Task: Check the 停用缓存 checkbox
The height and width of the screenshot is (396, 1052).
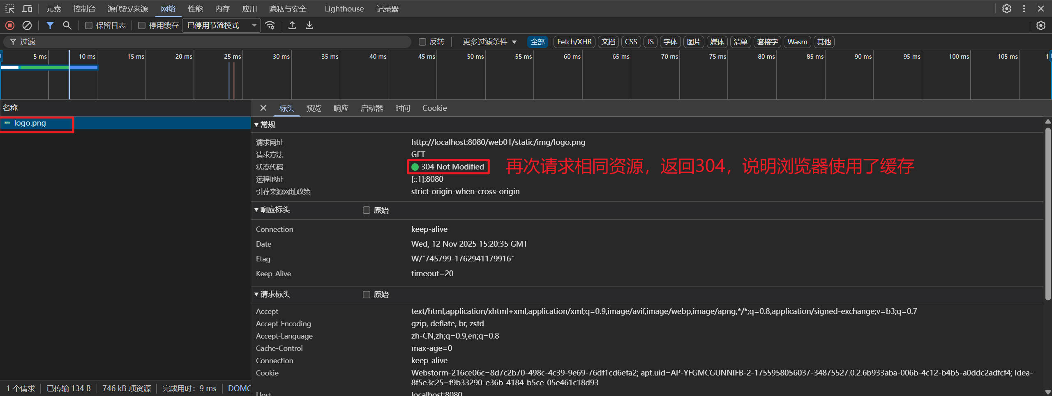Action: click(x=142, y=25)
